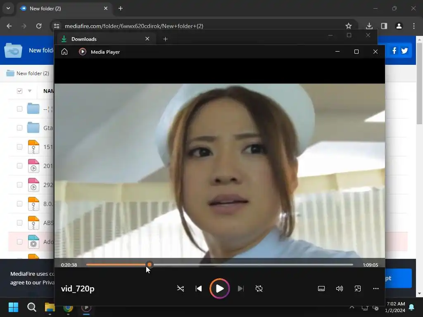Check the box for the Gta folder
Viewport: 423px width, 317px height.
[x=19, y=128]
